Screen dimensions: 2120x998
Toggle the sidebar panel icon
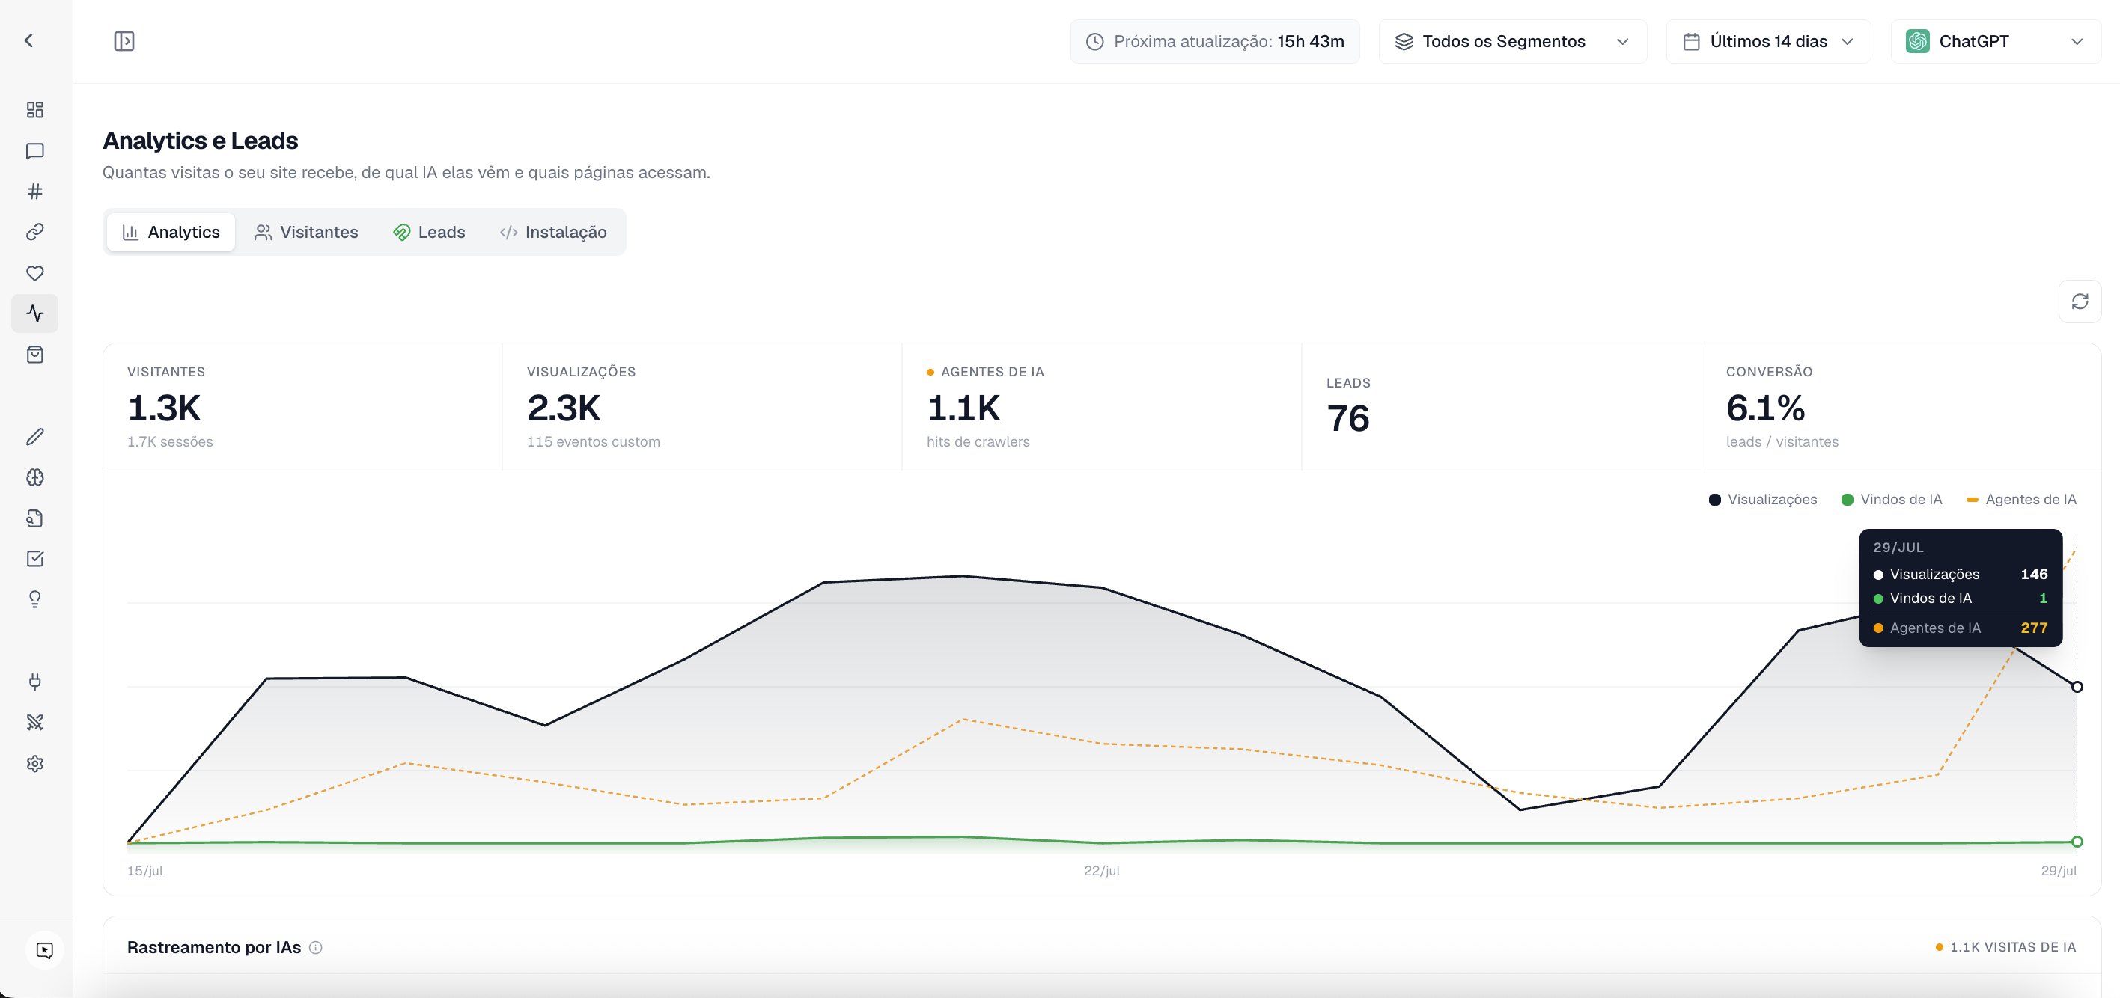(x=124, y=41)
